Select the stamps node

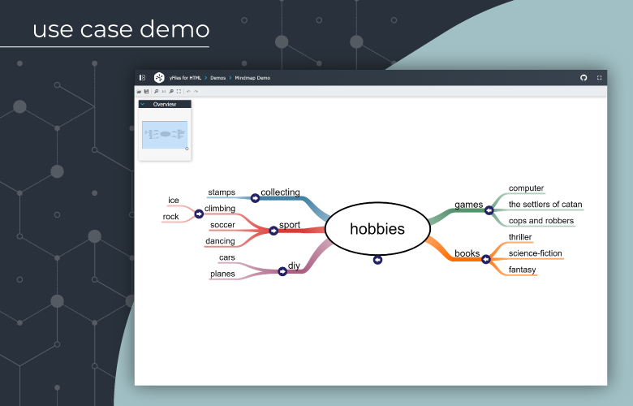point(222,192)
